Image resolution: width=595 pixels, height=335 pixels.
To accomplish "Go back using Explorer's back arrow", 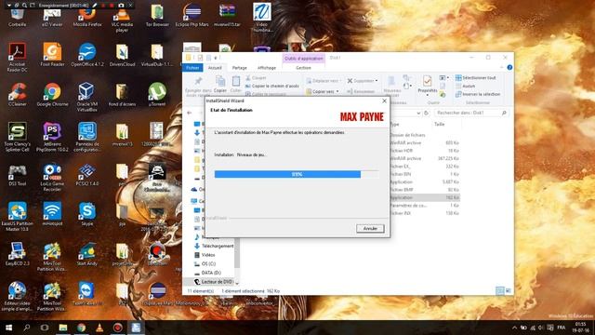I will 190,113.
